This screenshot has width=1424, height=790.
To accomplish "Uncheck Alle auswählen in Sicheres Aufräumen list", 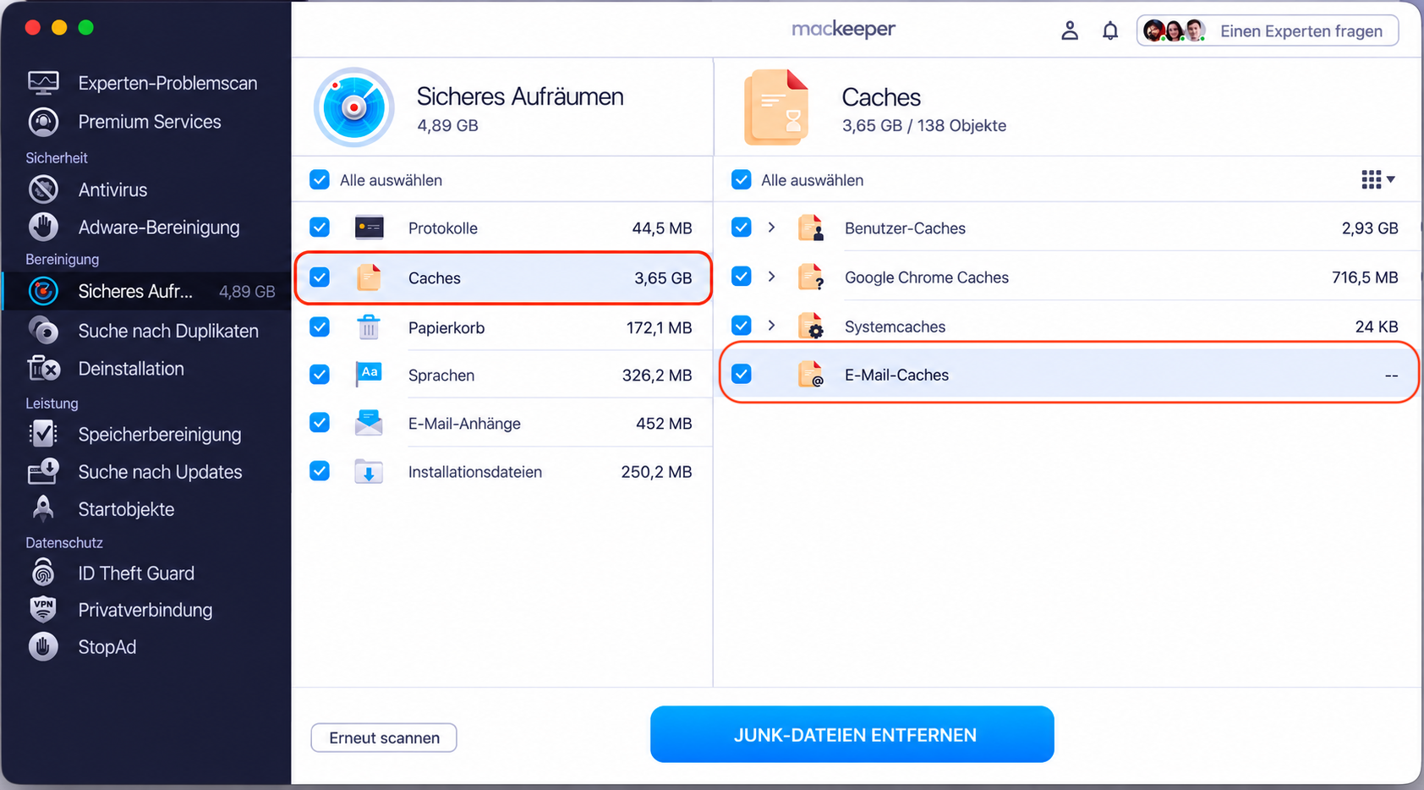I will pos(320,179).
